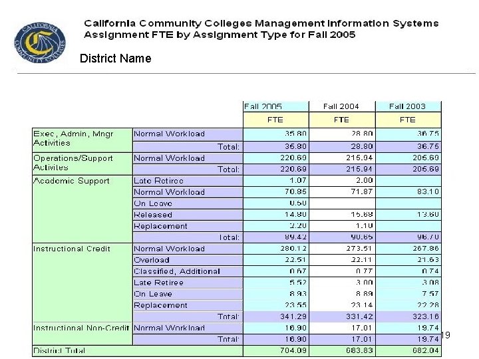Click the value 89.42

(x=295, y=237)
